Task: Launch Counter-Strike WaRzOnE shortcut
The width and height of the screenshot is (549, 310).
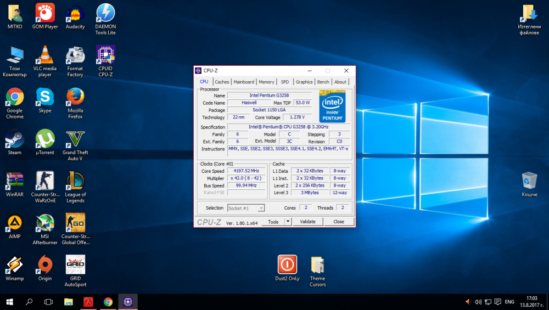Action: [x=45, y=187]
